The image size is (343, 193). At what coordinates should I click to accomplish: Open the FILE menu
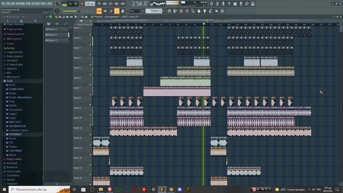(x=3, y=4)
